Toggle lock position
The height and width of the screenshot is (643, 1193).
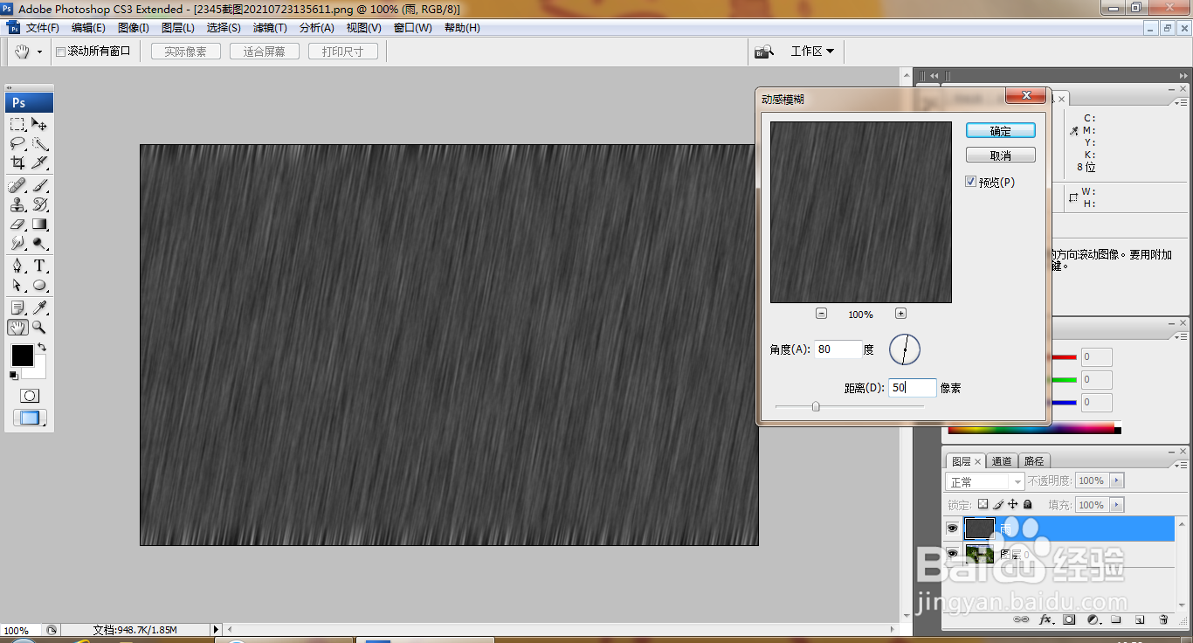coord(1013,504)
